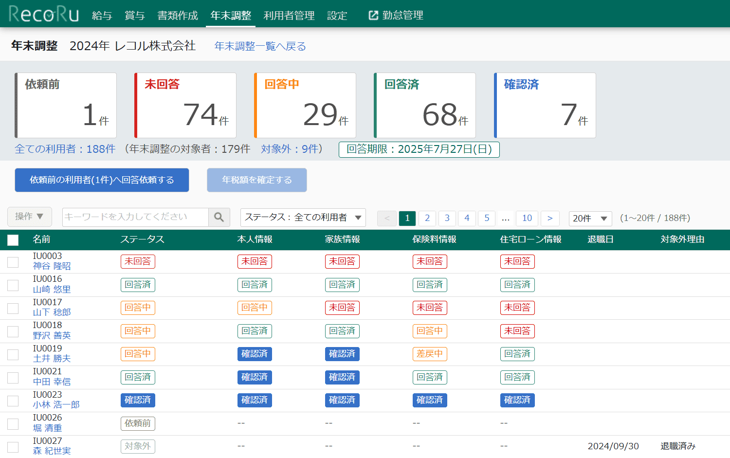Open the 利用者管理 menu
Viewport: 730px width, 458px height.
289,16
